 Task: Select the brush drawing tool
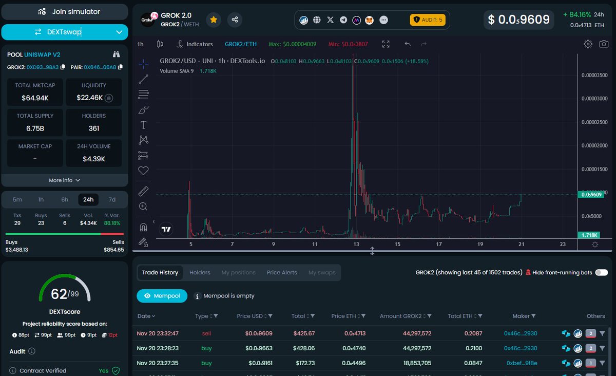tap(143, 110)
